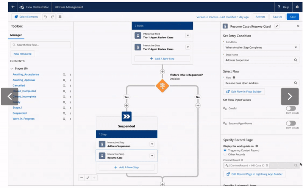
Task: Locate Suspended stage with magnifier icon
Action: pos(64,113)
